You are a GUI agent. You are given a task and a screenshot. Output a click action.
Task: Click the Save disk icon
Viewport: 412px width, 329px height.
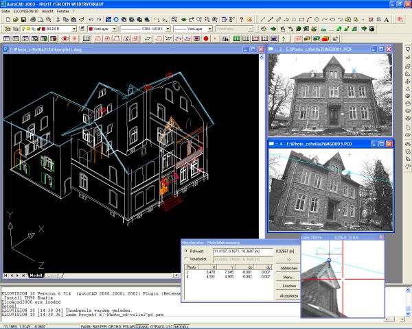pyautogui.click(x=23, y=19)
